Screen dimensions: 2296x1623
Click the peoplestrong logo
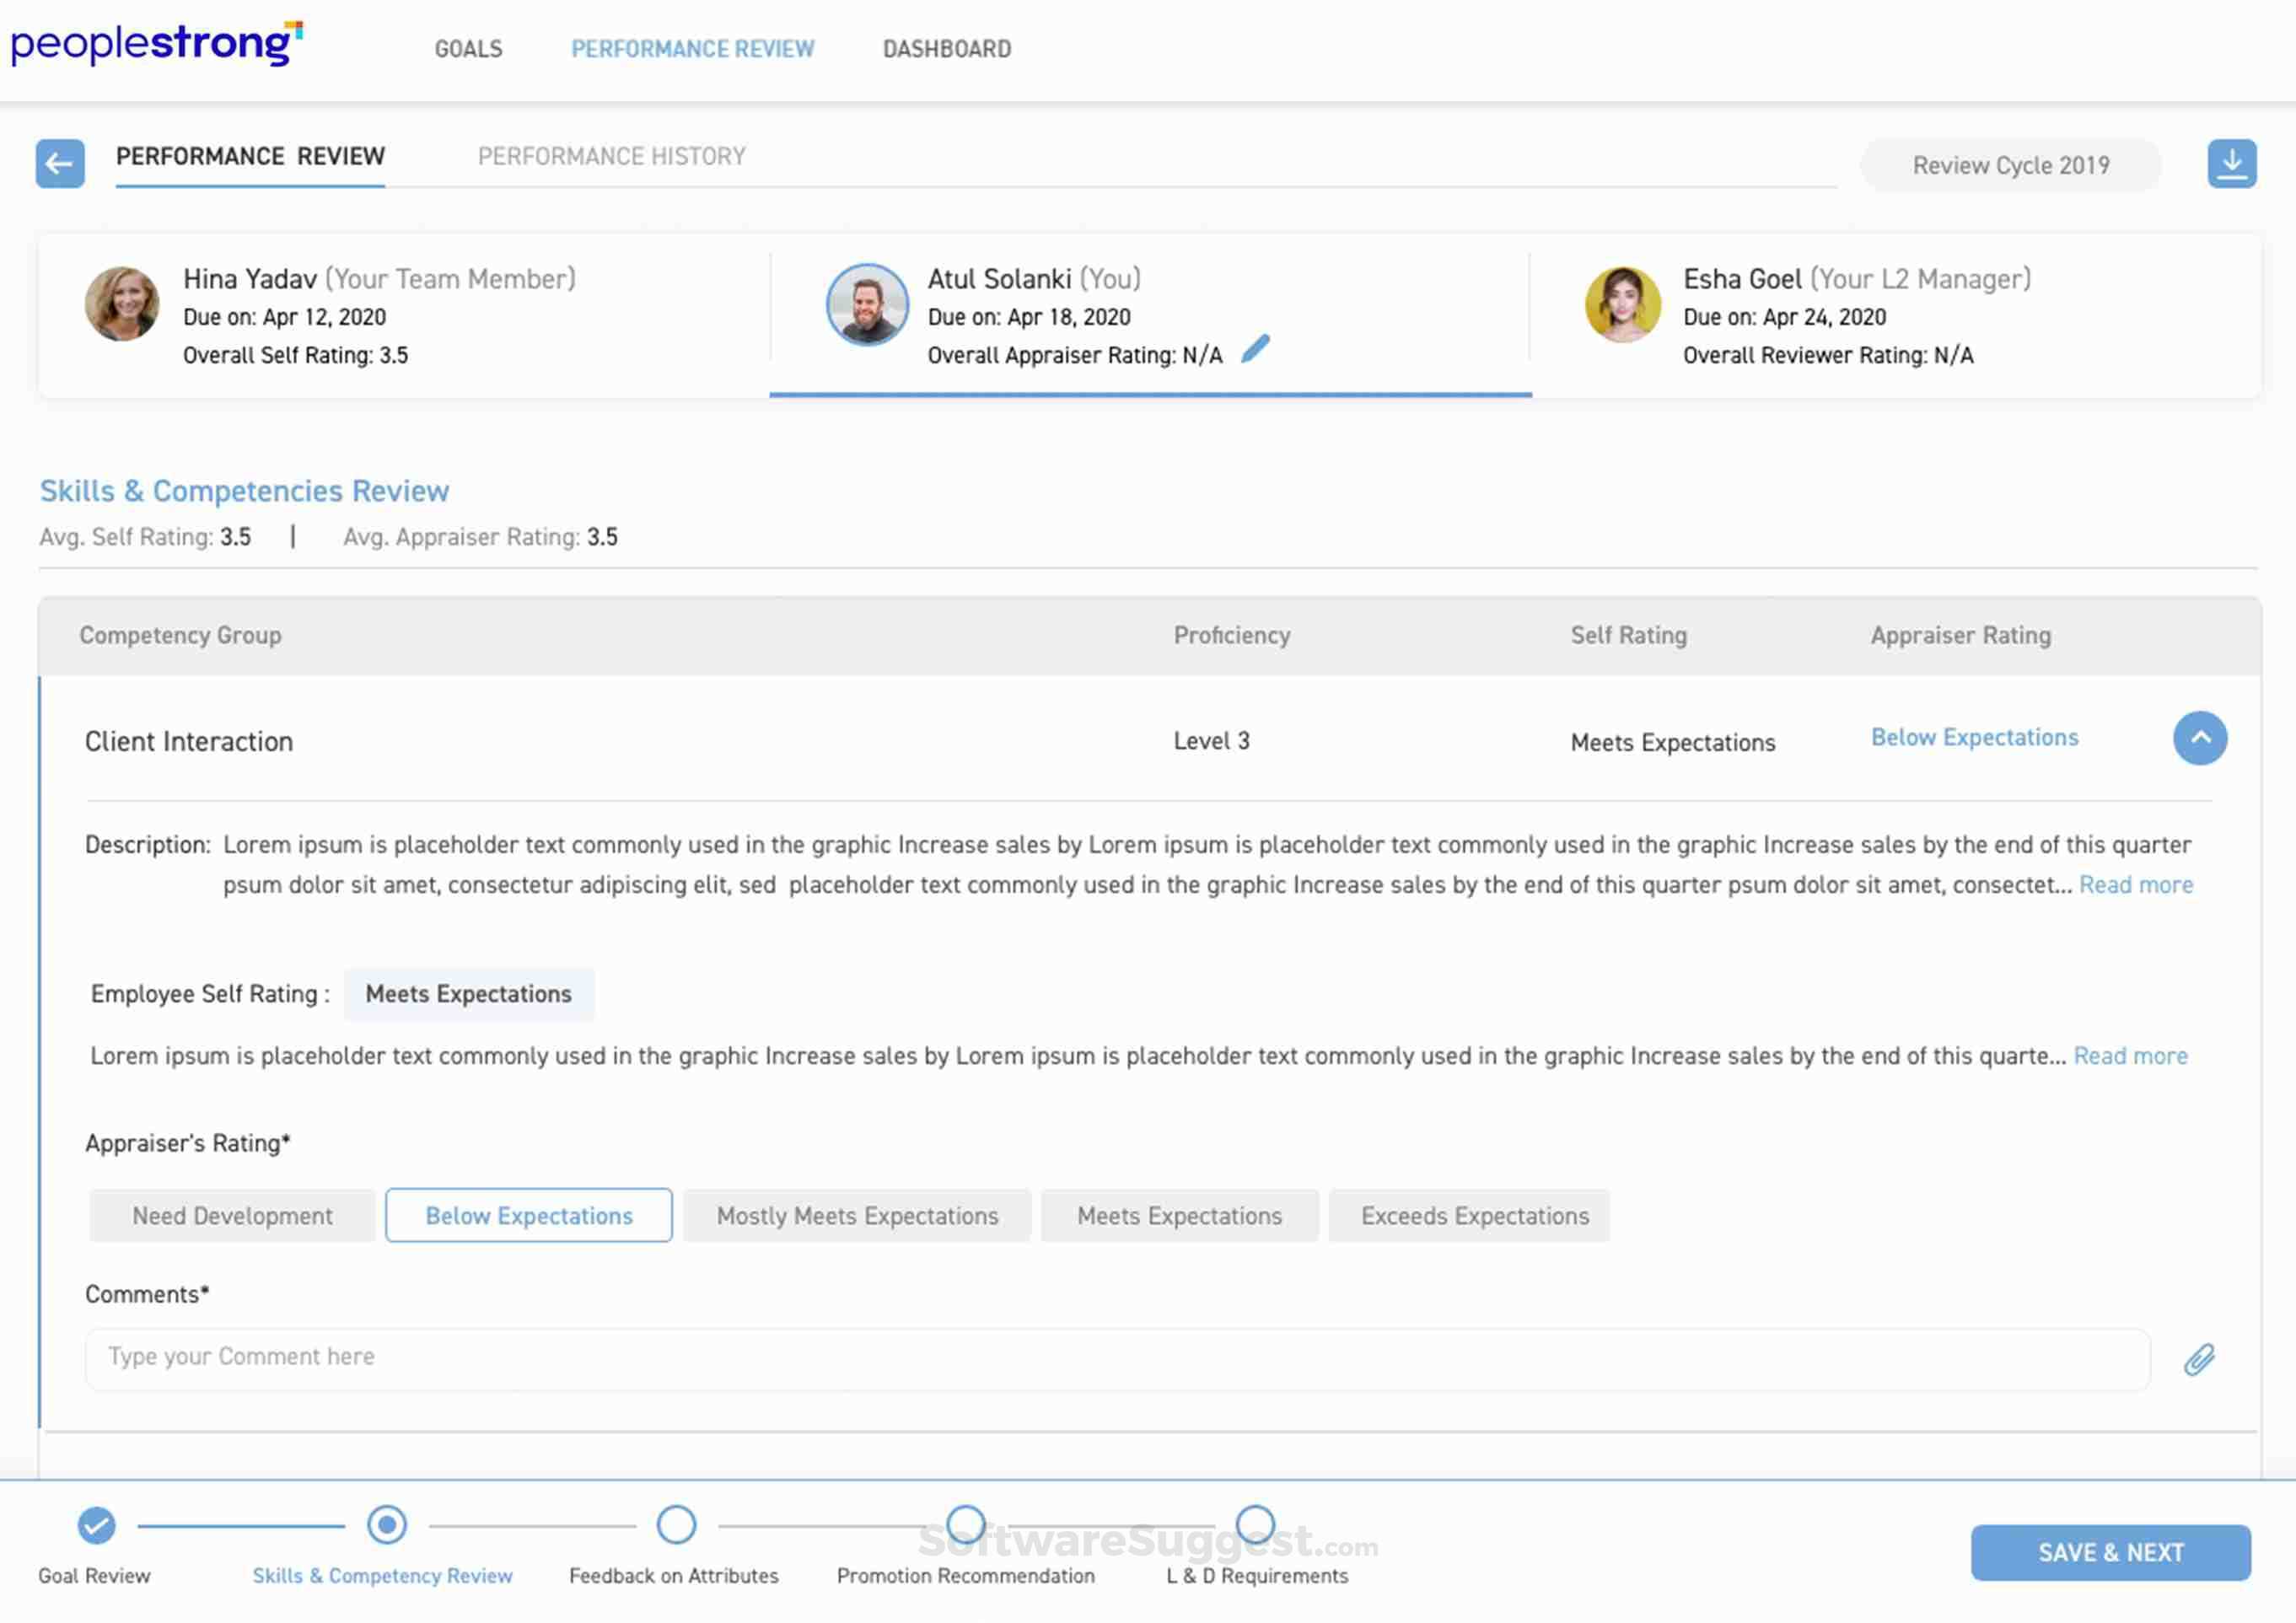click(x=155, y=44)
